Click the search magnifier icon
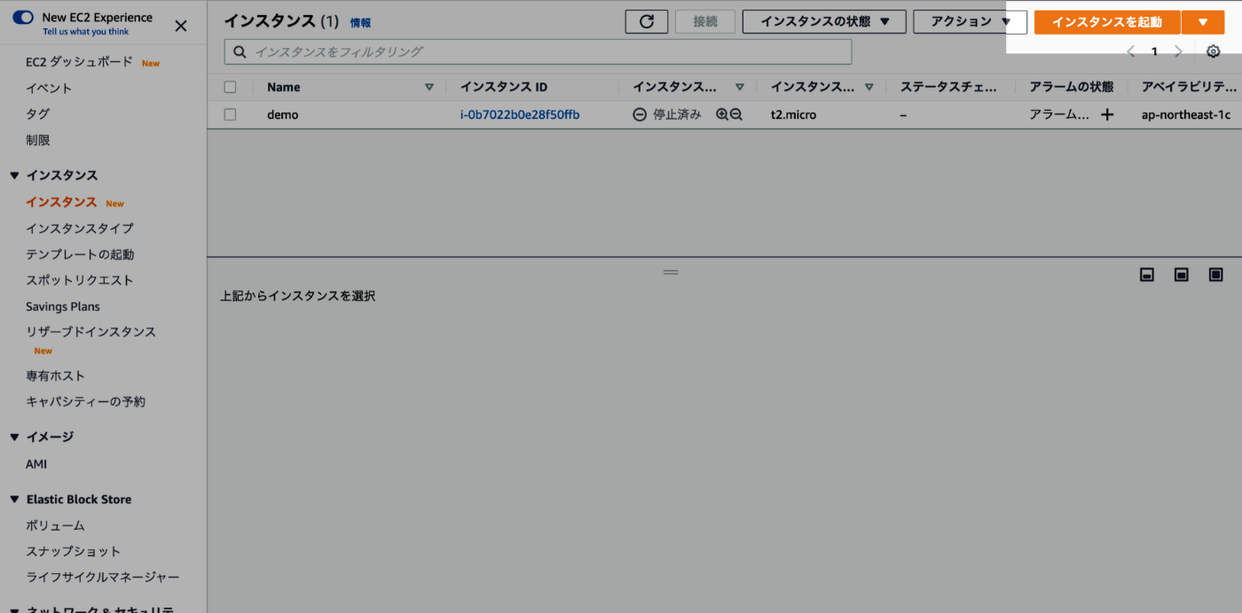The image size is (1242, 613). (x=240, y=51)
